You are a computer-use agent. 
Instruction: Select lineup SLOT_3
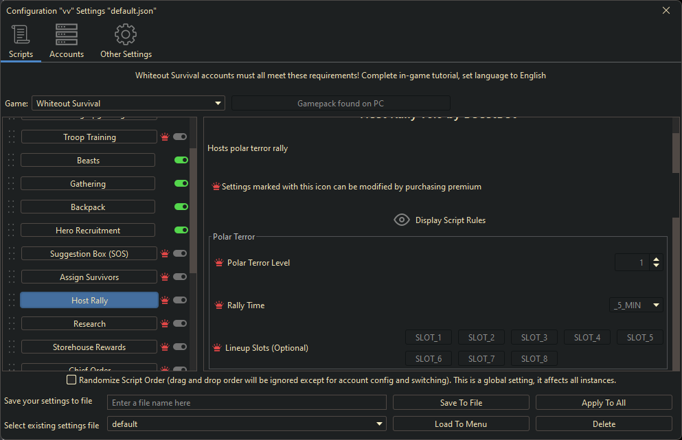point(534,338)
